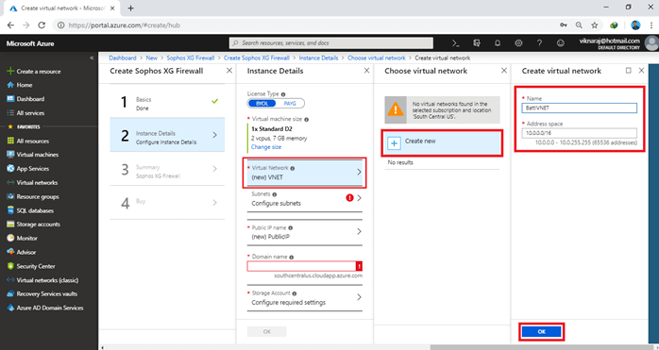Open the notifications bell

(498, 43)
